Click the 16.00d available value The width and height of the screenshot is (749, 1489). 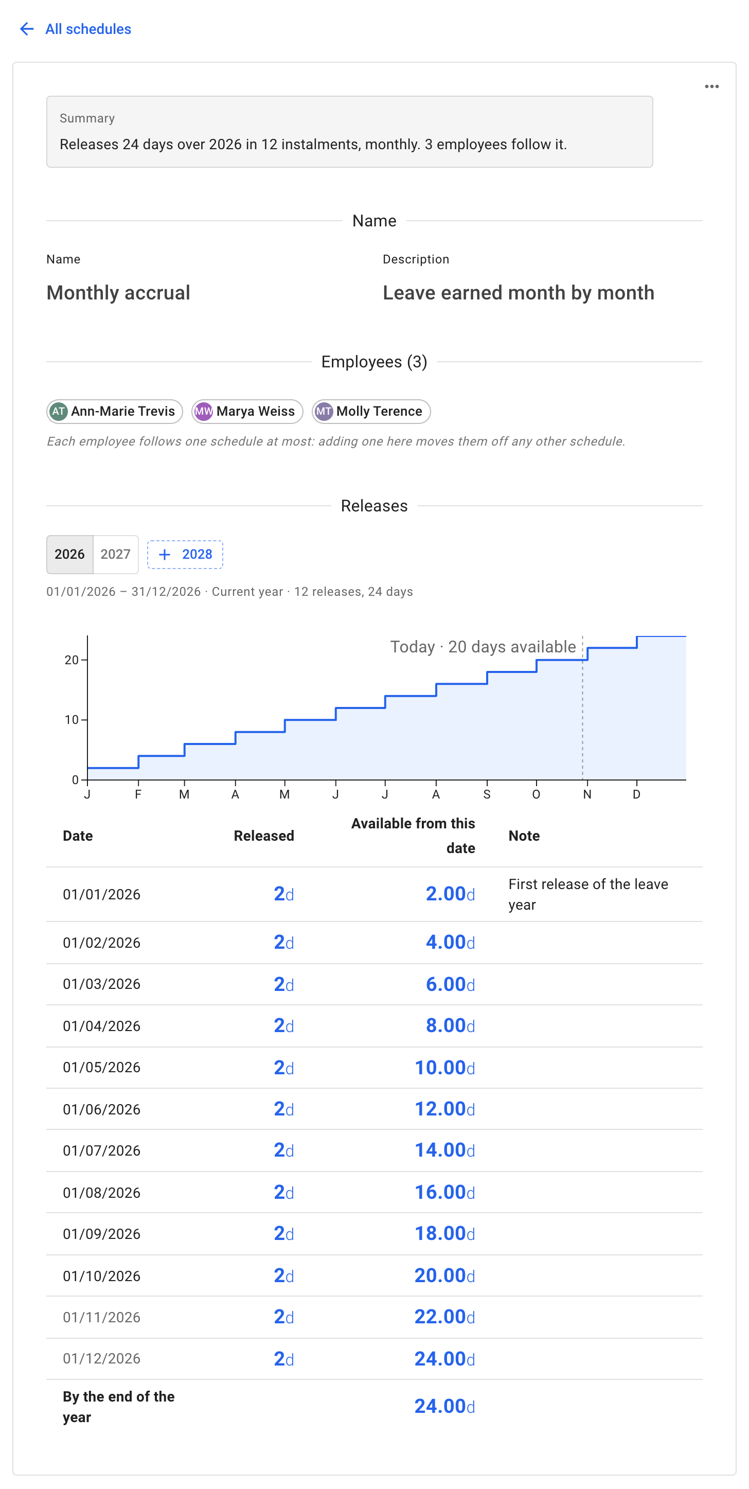[x=445, y=1193]
